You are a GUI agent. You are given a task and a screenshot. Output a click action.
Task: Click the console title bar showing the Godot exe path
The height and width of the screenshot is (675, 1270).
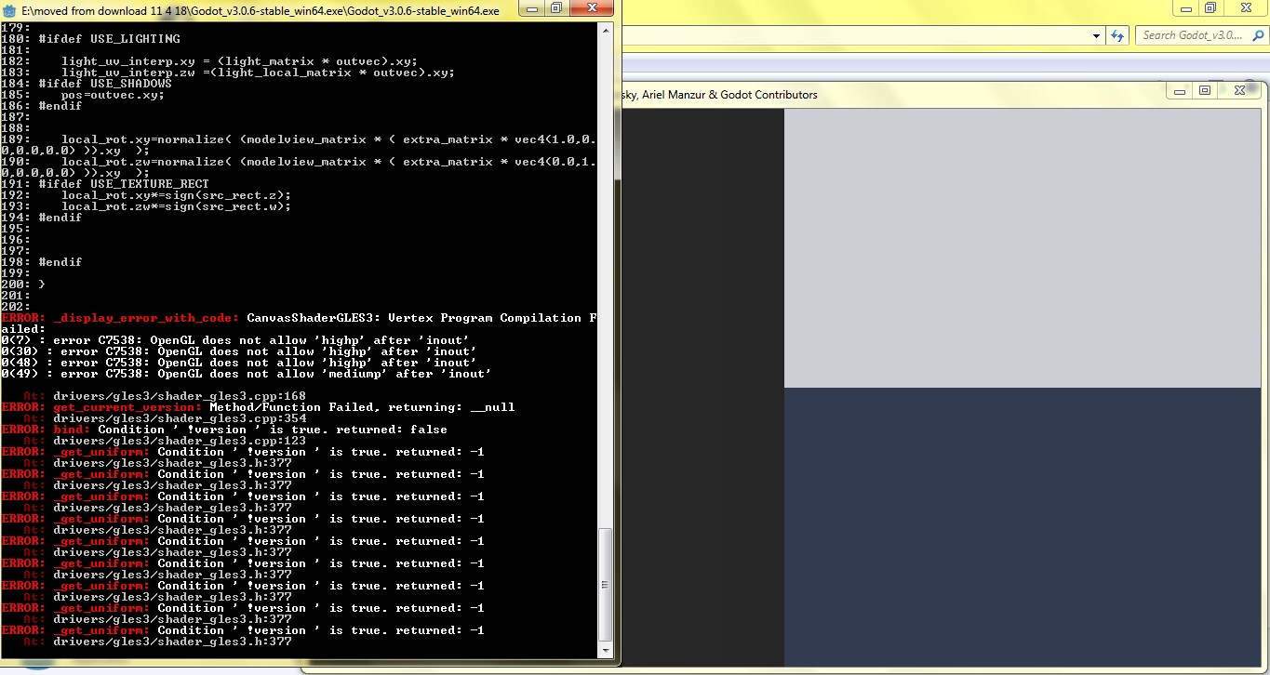[x=261, y=9]
